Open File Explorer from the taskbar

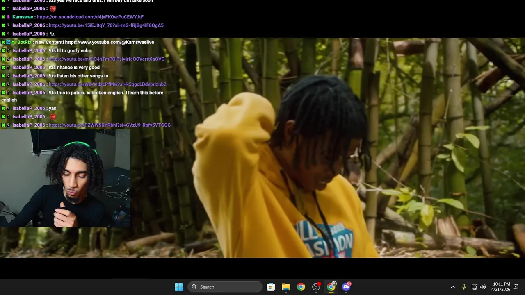[x=286, y=287]
